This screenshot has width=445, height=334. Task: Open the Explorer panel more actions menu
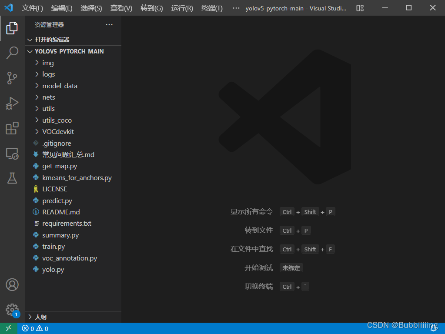coord(109,25)
